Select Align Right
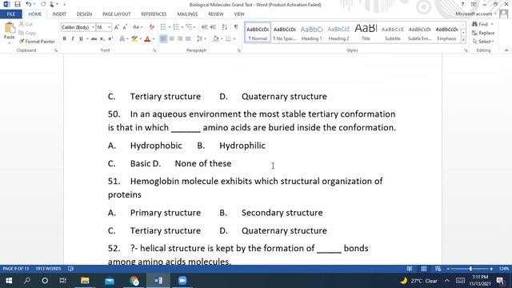512x288 pixels. pyautogui.click(x=179, y=39)
